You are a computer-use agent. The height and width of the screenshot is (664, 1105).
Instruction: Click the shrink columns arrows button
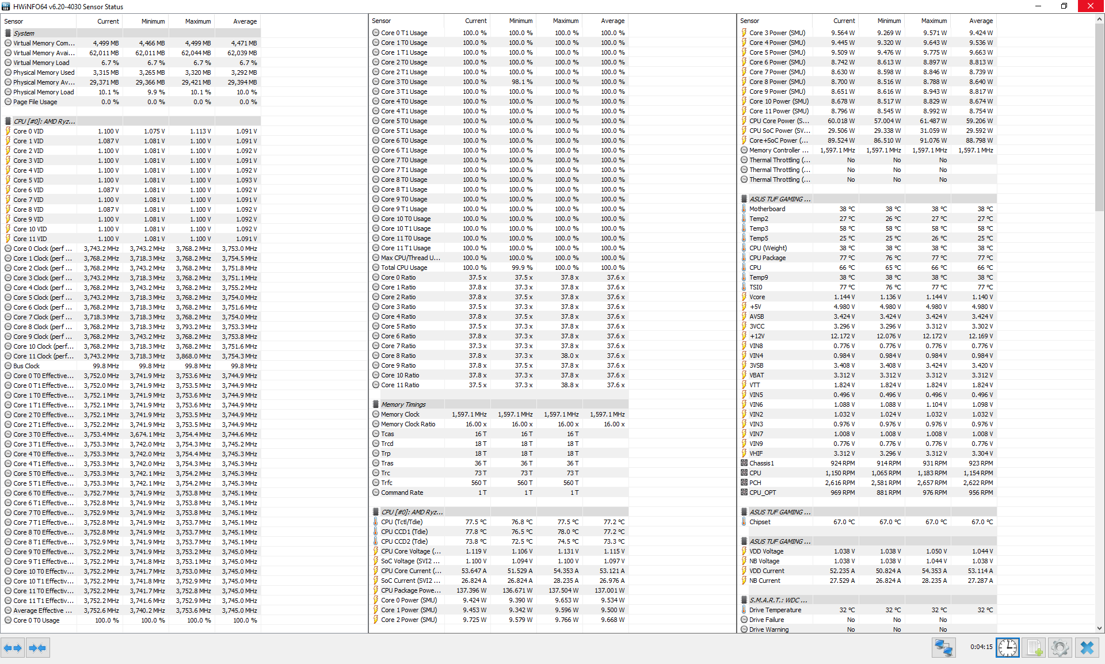click(x=37, y=648)
